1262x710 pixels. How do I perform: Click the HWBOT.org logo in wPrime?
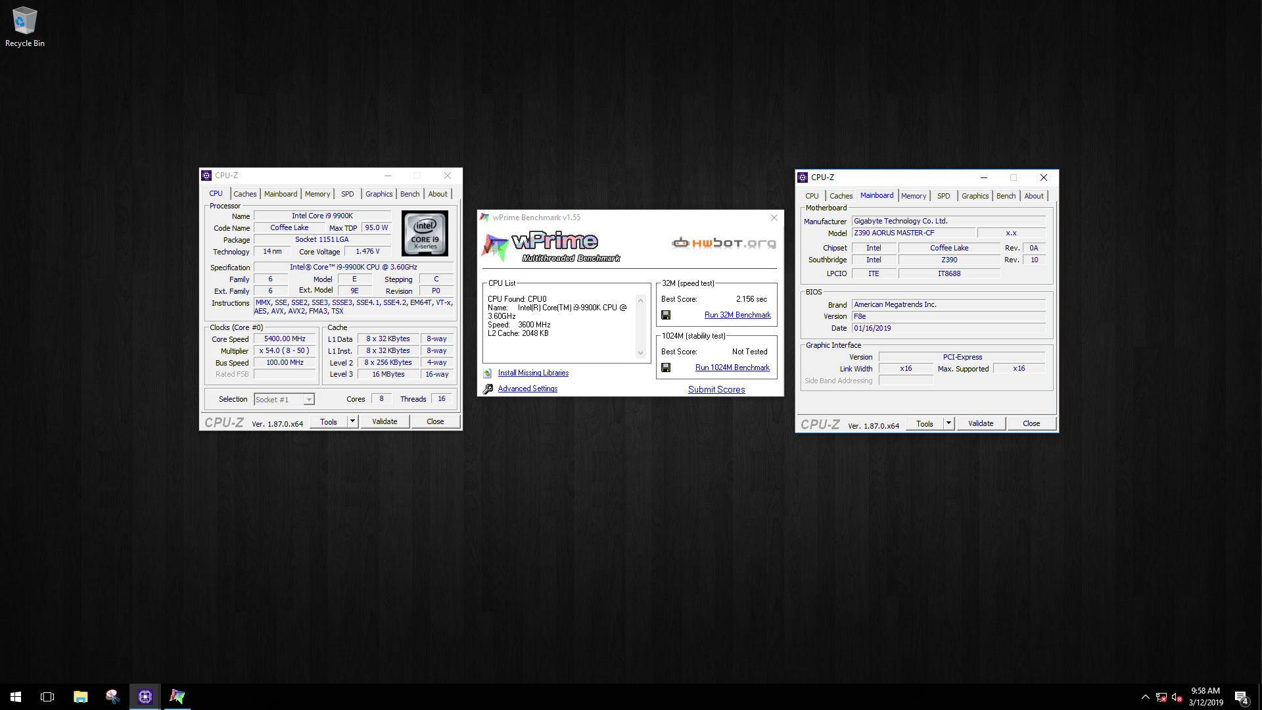724,243
